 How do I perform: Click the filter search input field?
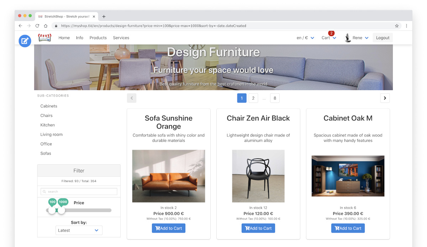pyautogui.click(x=79, y=191)
